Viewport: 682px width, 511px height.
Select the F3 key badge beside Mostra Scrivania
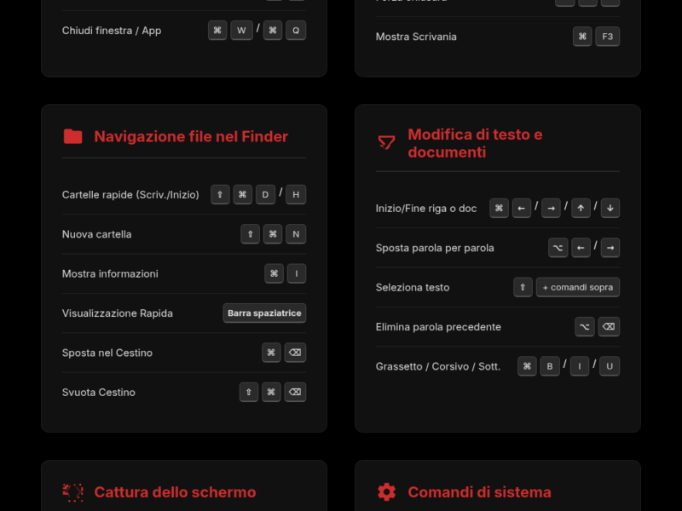click(607, 37)
